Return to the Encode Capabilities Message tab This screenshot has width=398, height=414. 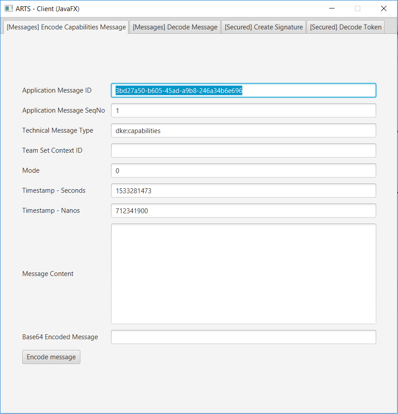click(65, 27)
